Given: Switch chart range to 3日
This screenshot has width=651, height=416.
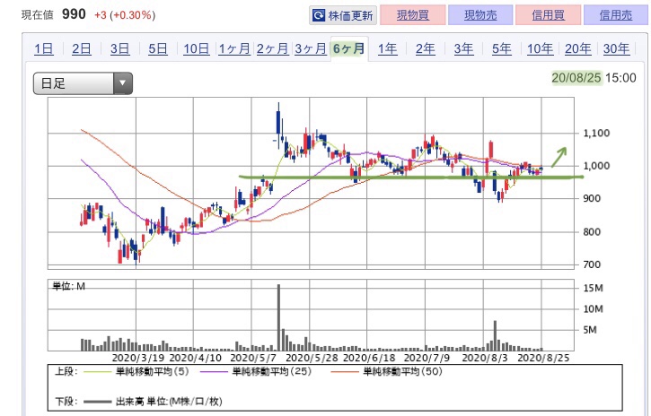Looking at the screenshot, I should click(119, 49).
